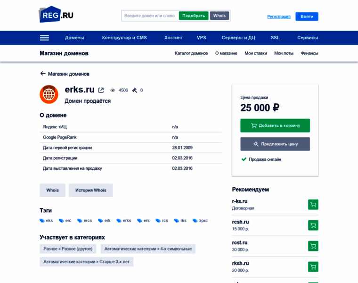Open the Домены menu
This screenshot has width=358, height=283.
74,38
